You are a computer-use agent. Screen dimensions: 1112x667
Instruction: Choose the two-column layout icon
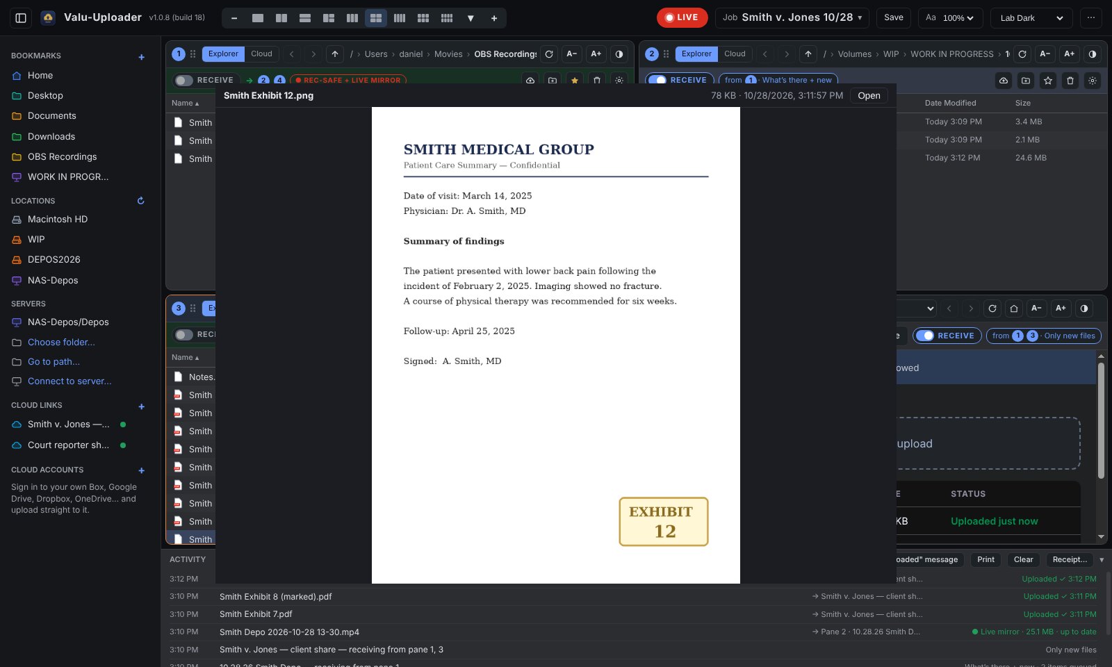[x=281, y=18]
